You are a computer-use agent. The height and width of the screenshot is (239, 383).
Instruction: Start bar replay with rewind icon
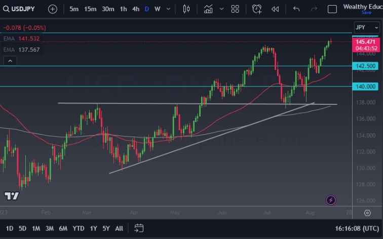tap(275, 9)
